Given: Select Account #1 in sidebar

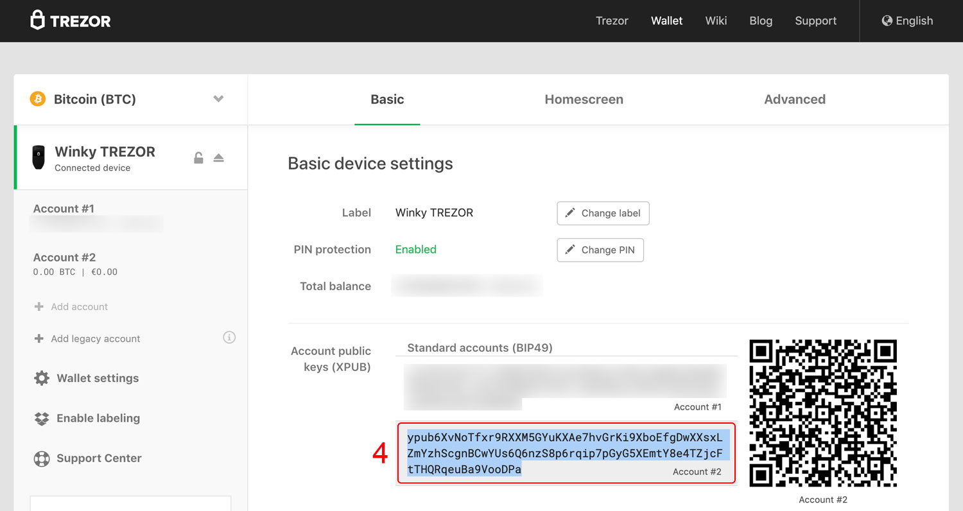Looking at the screenshot, I should pos(64,209).
